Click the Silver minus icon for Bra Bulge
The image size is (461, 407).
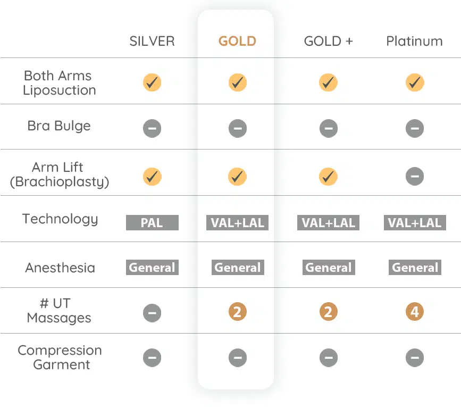pyautogui.click(x=152, y=128)
